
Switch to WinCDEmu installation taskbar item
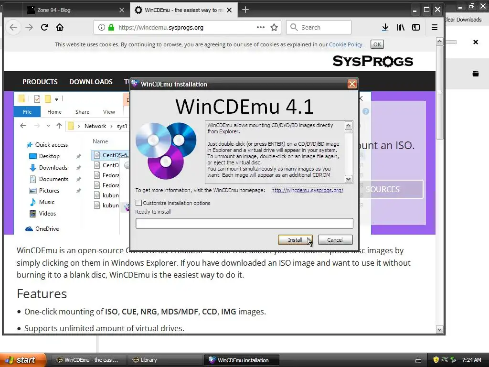242,360
